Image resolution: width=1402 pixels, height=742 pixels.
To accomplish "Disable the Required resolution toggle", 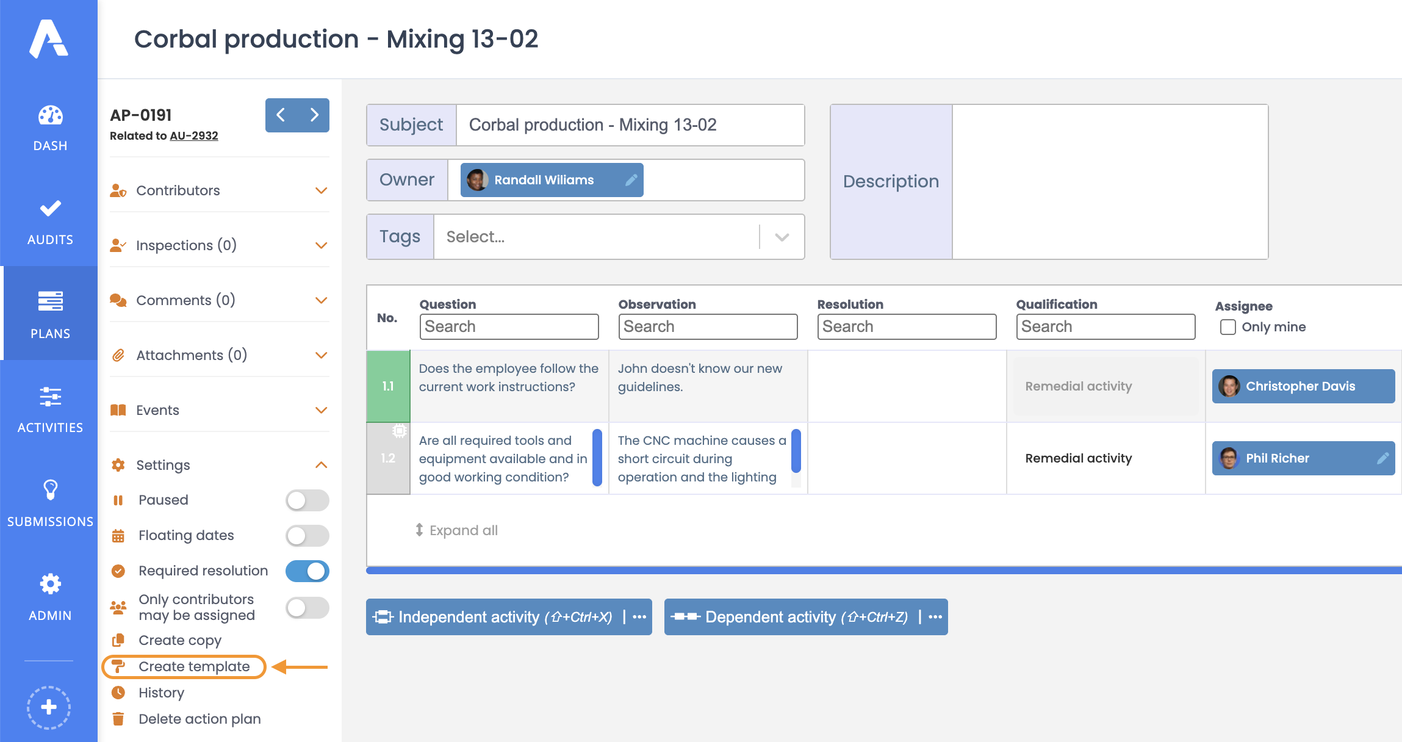I will [x=307, y=571].
